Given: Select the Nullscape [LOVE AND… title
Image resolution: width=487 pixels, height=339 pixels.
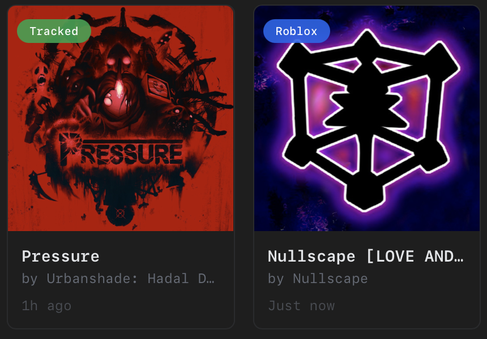Looking at the screenshot, I should (x=366, y=257).
